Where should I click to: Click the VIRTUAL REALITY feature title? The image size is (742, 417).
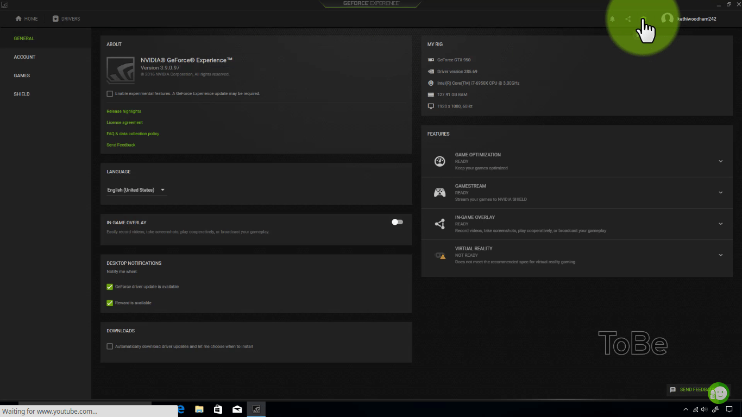[474, 249]
